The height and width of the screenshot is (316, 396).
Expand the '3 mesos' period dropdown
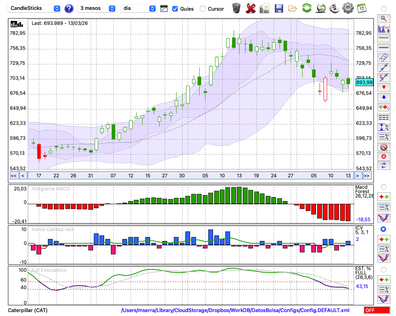pyautogui.click(x=97, y=8)
